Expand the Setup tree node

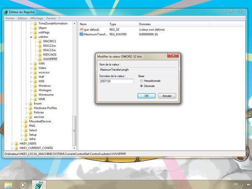tap(22, 135)
